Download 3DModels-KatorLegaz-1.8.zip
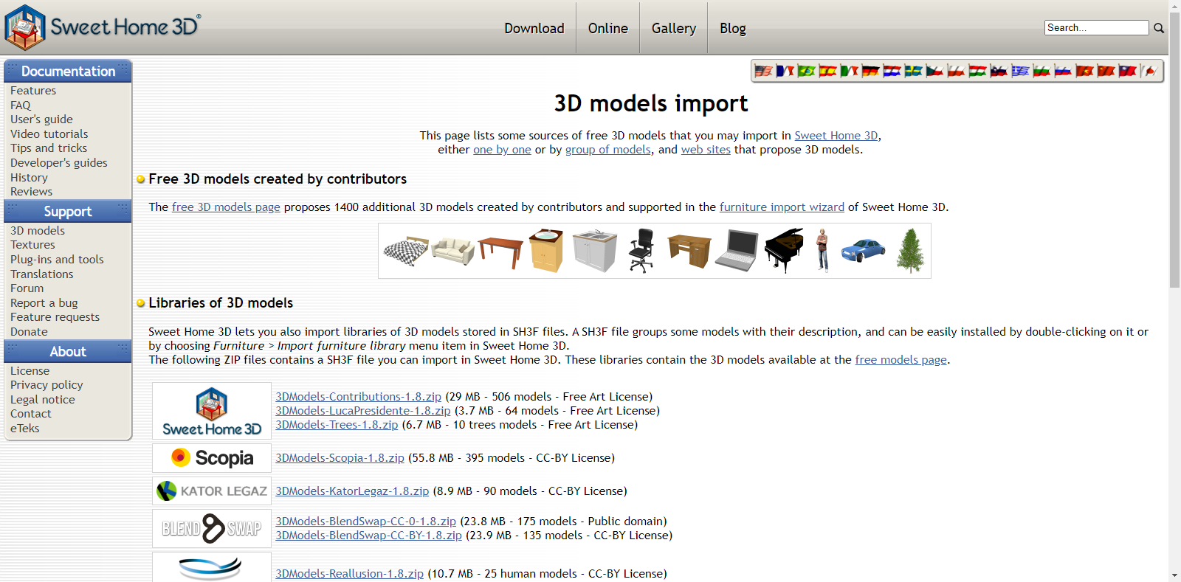 pos(352,491)
